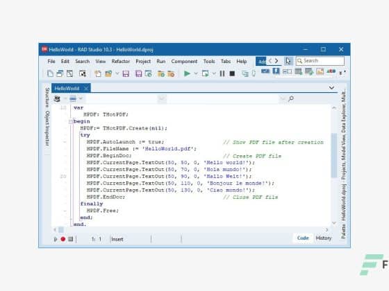Click the grid with green arrow palette icon

tap(309, 71)
